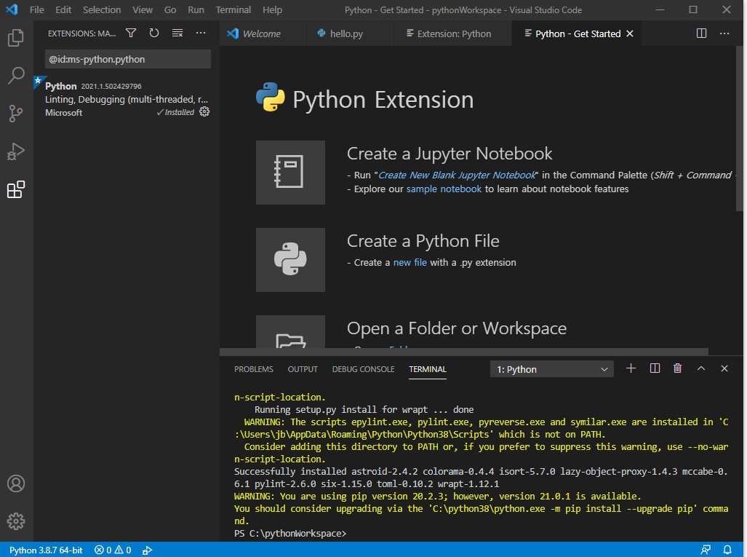Open the Help menu
Viewport: 747px width, 557px height.
coord(272,9)
